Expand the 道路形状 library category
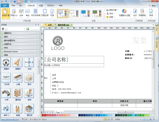Viewport: 159px width, 122px height. [20, 33]
